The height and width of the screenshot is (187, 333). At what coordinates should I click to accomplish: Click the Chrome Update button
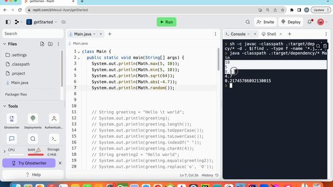321,10
